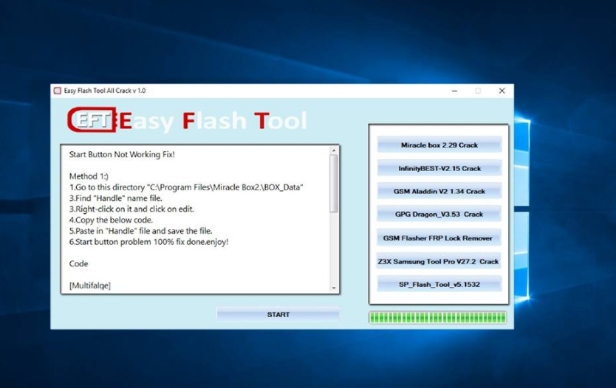The width and height of the screenshot is (616, 388).
Task: Open InfinityBEST-V2.15 Crack
Action: [439, 168]
